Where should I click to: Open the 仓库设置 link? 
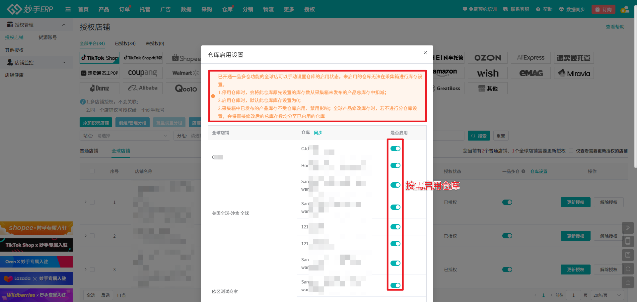tap(539, 171)
